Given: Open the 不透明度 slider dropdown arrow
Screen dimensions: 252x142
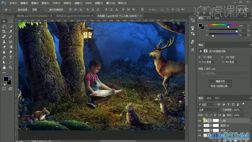Looking at the screenshot, I should [243, 110].
